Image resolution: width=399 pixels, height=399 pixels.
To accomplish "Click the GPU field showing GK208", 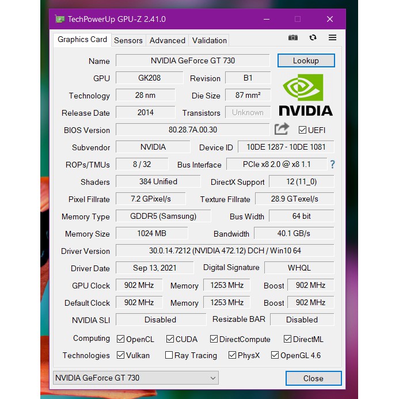I will 149,78.
